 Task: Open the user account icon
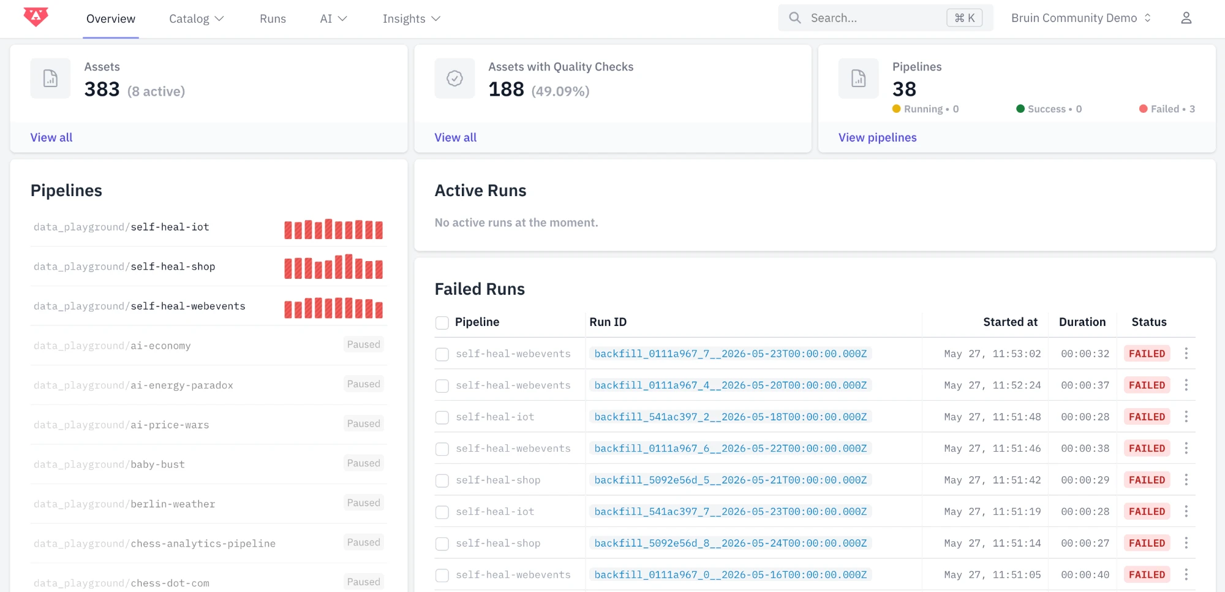point(1186,18)
